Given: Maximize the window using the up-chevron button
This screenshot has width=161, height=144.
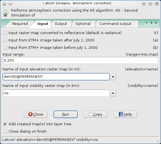Looking at the screenshot, I should click(150, 3).
